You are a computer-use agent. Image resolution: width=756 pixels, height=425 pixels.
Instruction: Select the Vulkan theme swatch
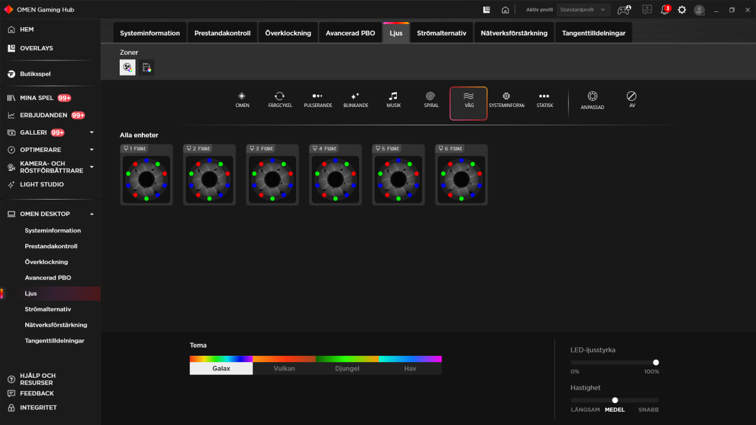click(284, 368)
